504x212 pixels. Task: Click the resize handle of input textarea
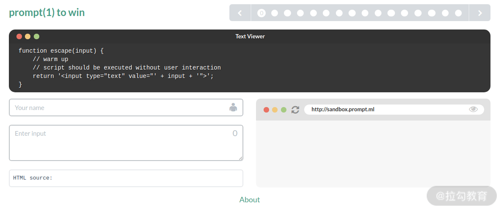click(x=241, y=158)
